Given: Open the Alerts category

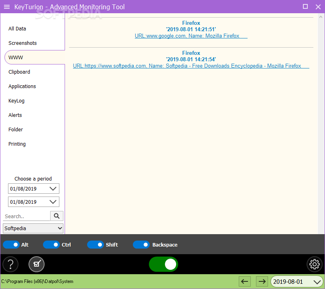Looking at the screenshot, I should point(15,115).
